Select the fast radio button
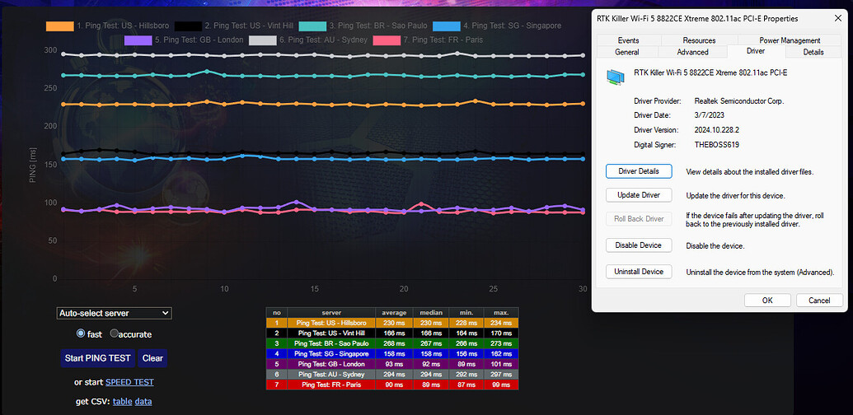Screen dimensions: 853x415 (x=81, y=334)
